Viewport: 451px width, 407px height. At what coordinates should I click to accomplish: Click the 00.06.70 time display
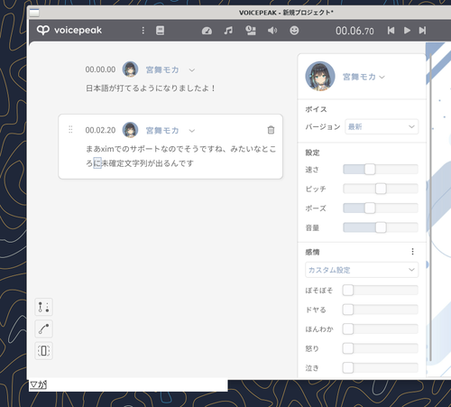[354, 31]
